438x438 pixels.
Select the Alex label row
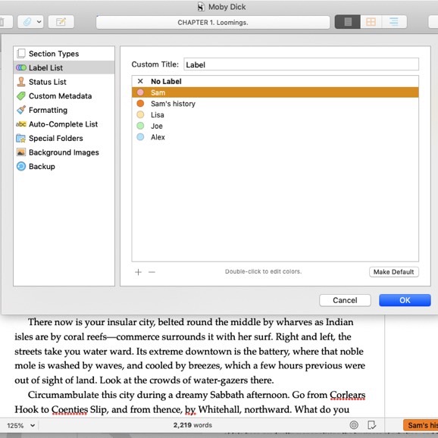pyautogui.click(x=275, y=137)
